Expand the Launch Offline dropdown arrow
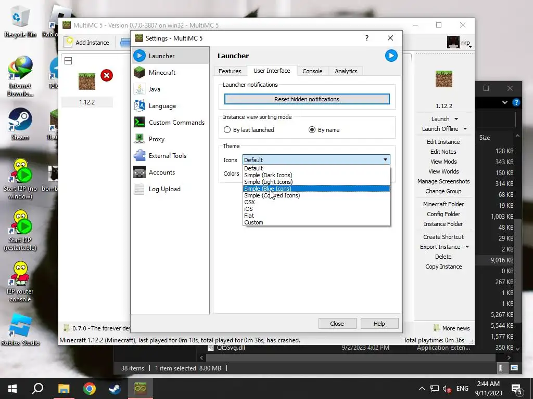The height and width of the screenshot is (399, 533). pyautogui.click(x=465, y=129)
